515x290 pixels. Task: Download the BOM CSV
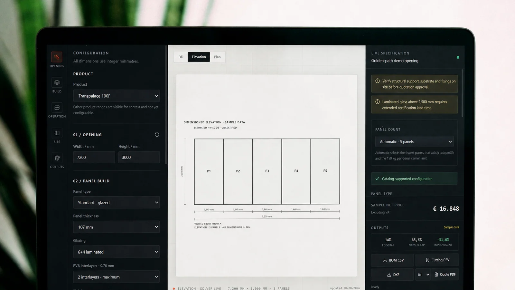[393, 260]
